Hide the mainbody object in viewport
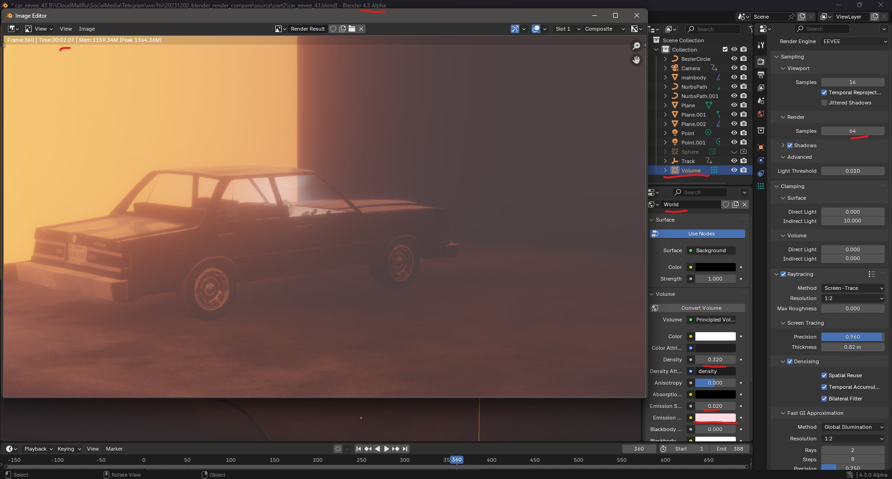 [734, 78]
